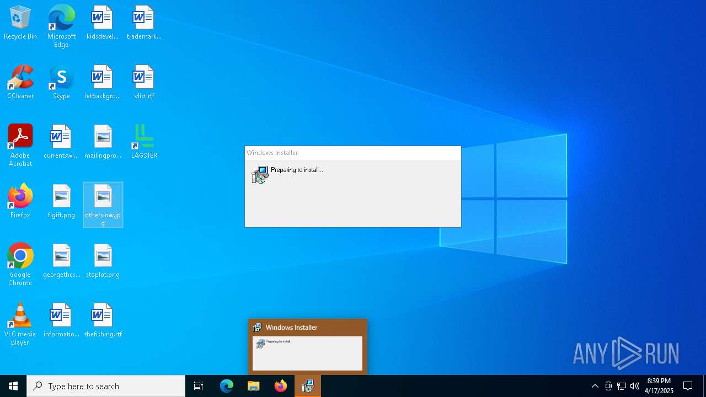Viewport: 706px width, 397px height.
Task: Select the kidsdevel... Word document
Action: (x=102, y=23)
